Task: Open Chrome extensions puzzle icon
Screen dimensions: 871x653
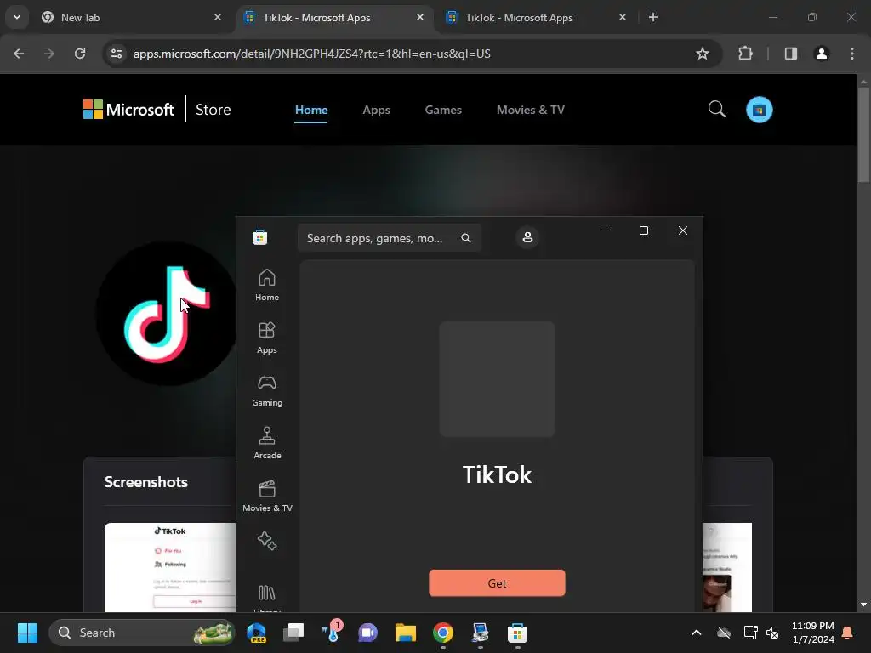Action: [x=745, y=54]
